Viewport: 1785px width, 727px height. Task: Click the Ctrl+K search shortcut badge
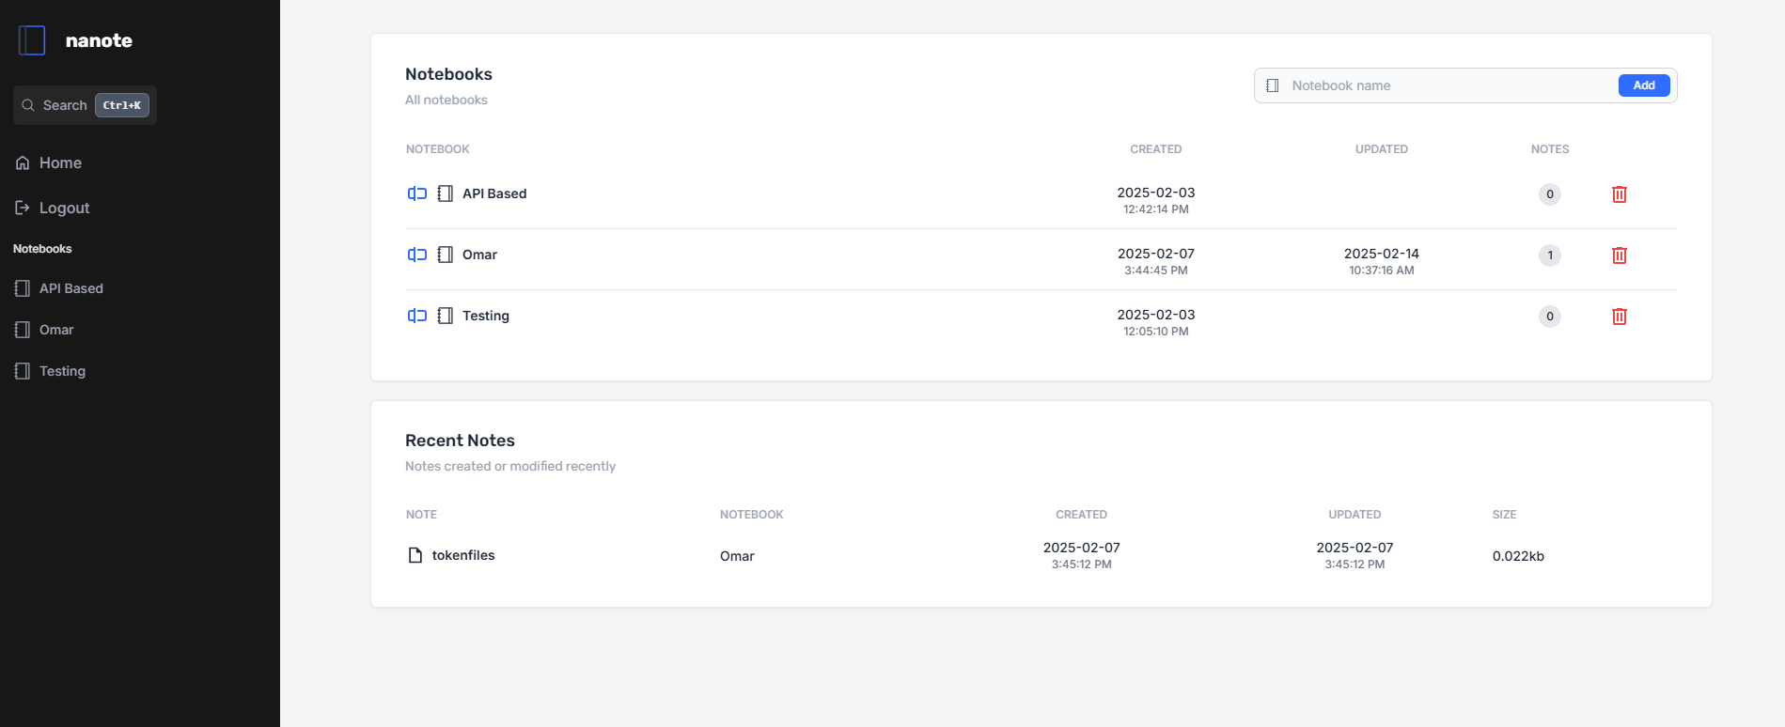click(x=121, y=105)
